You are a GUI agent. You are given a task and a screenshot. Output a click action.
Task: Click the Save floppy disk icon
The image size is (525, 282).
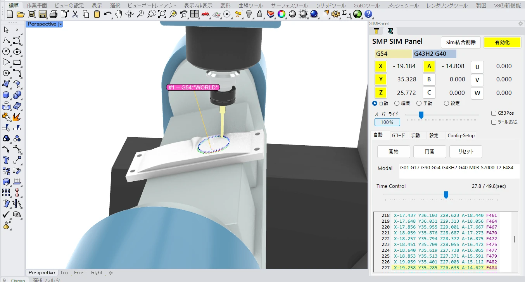click(x=43, y=14)
